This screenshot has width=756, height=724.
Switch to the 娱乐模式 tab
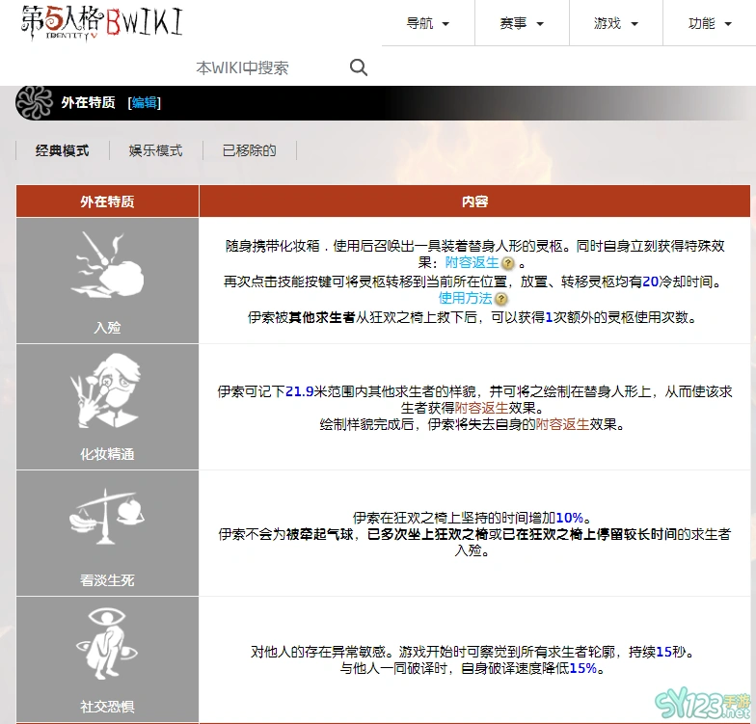[156, 150]
